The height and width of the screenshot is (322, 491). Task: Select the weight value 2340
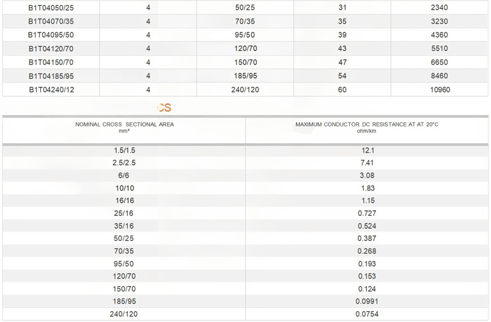(x=439, y=8)
